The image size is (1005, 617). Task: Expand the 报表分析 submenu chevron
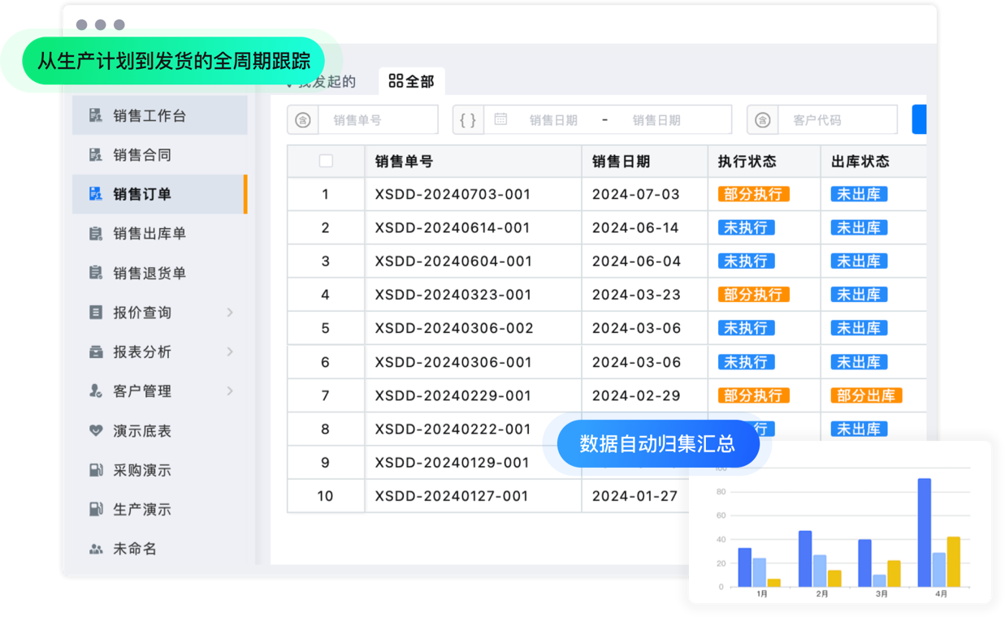230,352
